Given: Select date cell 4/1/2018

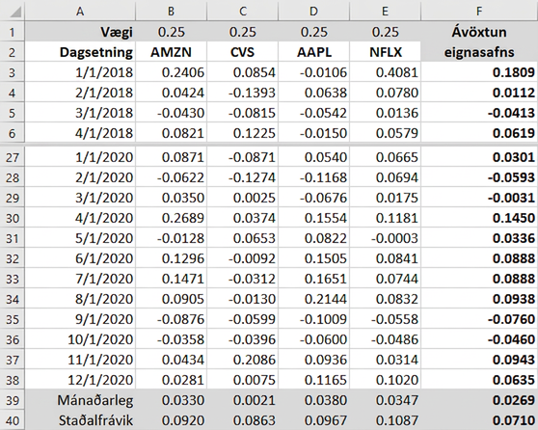Looking at the screenshot, I should [80, 133].
